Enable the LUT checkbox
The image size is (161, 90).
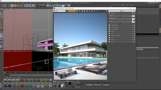(x=109, y=38)
